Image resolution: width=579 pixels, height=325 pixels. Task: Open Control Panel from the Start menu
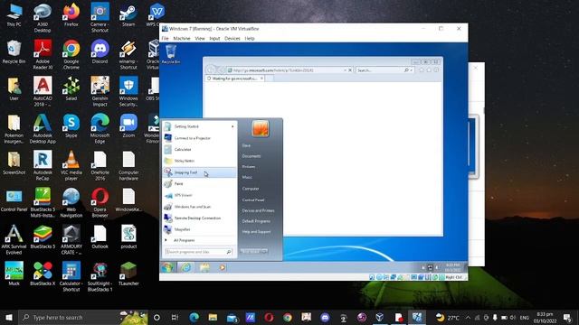point(253,200)
